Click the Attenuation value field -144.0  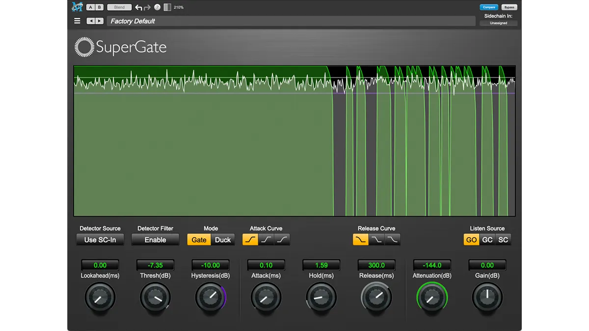(x=432, y=265)
